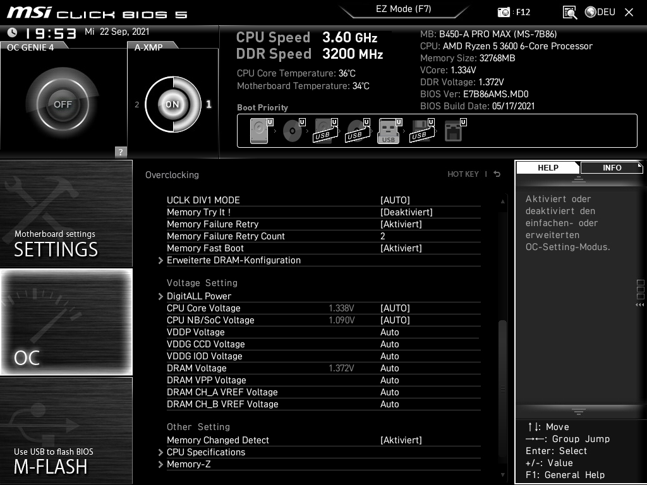
Task: Switch to EZ Mode (F7)
Action: click(404, 9)
